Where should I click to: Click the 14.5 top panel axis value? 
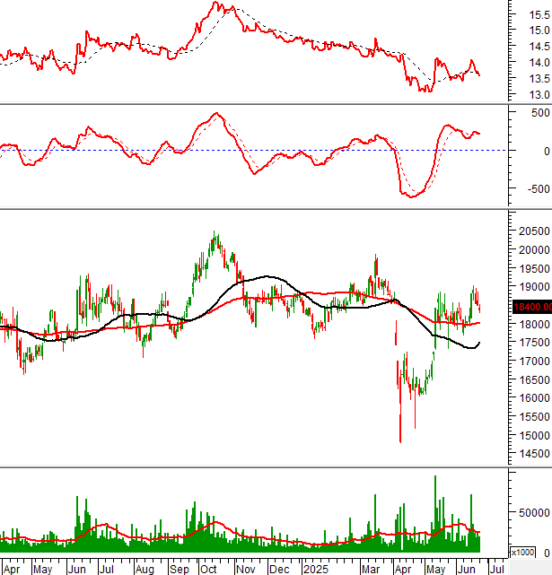pos(539,47)
